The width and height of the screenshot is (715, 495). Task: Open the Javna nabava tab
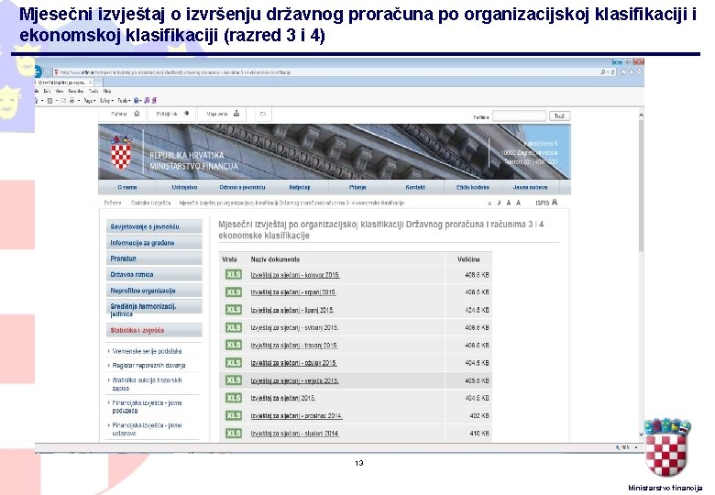click(530, 187)
